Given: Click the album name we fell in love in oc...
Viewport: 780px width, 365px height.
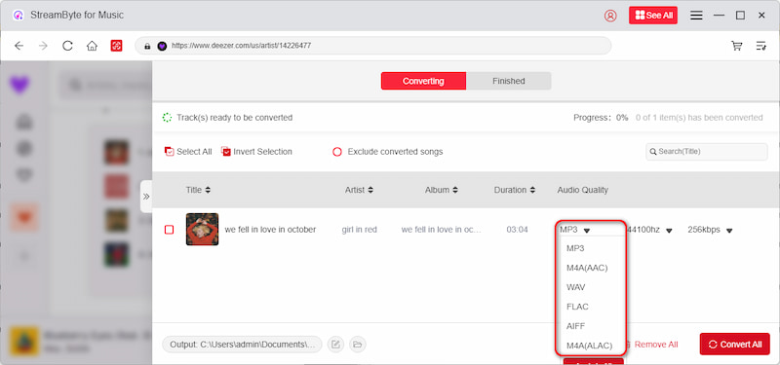Looking at the screenshot, I should pos(442,230).
